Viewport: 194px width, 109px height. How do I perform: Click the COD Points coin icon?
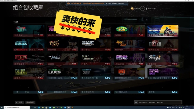[x=132, y=9]
